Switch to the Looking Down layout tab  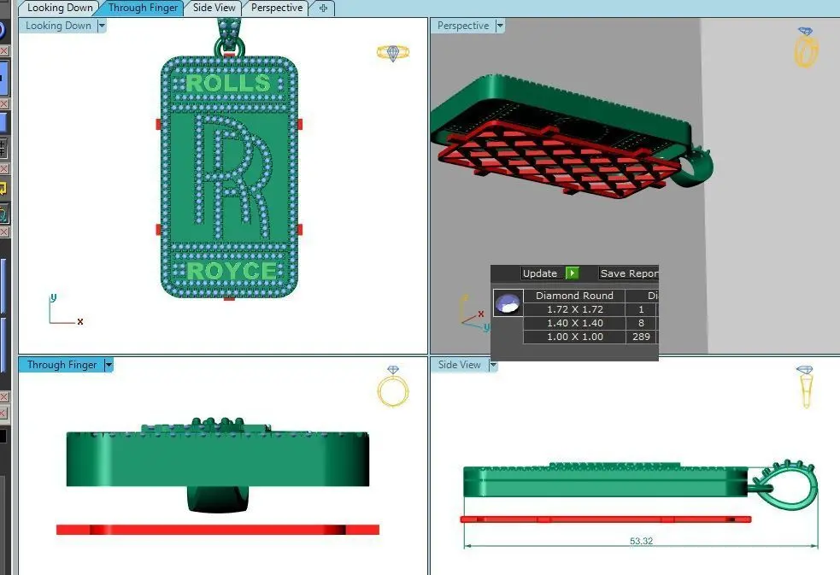point(60,8)
